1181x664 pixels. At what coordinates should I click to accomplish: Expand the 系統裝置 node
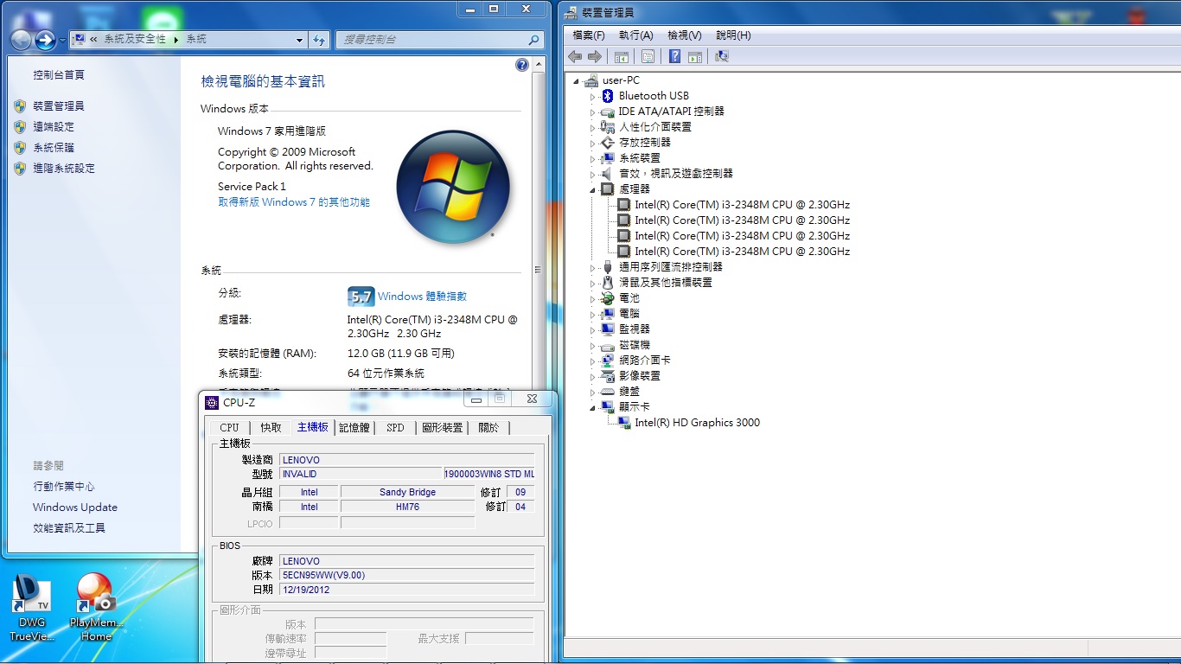593,159
